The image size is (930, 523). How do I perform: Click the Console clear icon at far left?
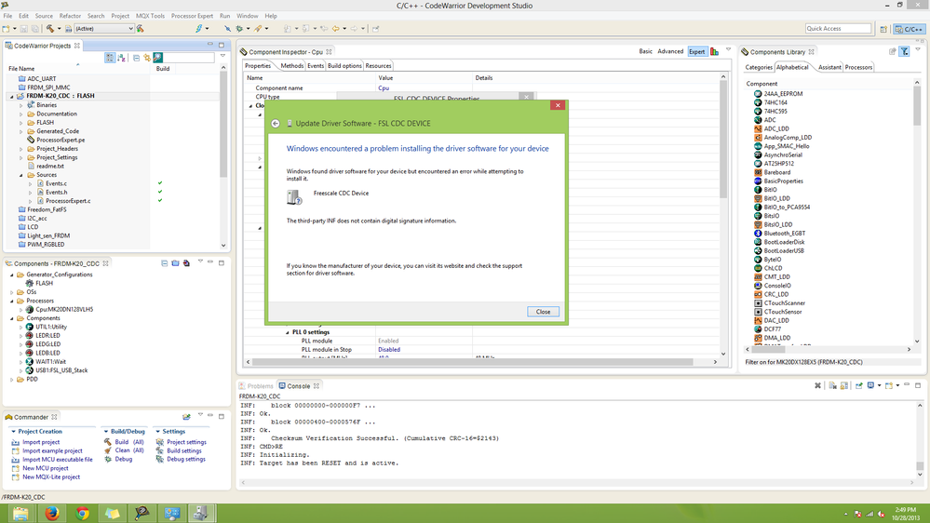coord(818,385)
